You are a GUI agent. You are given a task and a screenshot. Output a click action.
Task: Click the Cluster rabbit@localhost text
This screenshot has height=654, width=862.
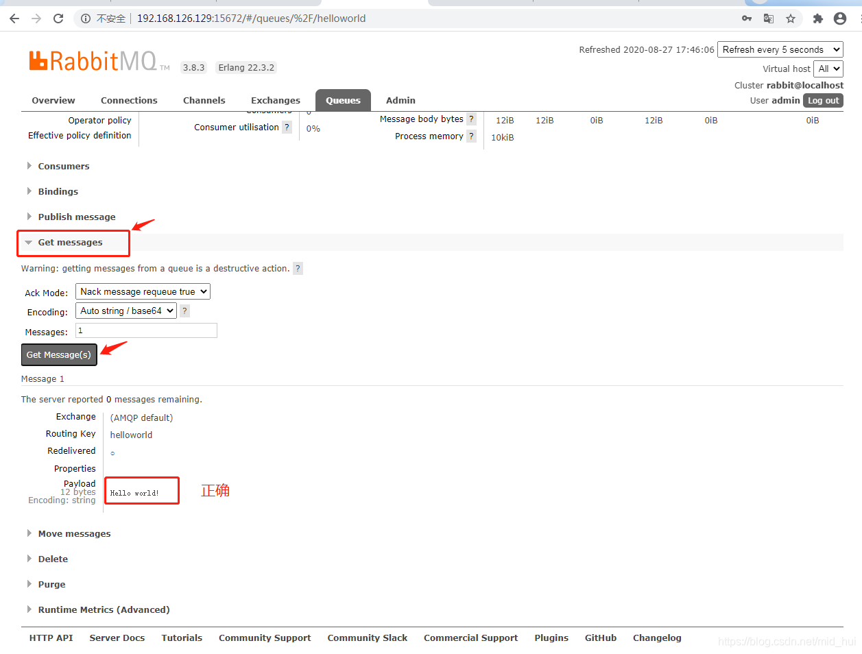point(789,85)
